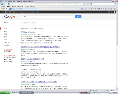Viewport: 118px width, 94px height.
Task: Click the address bar URL field
Action: click(45, 4)
